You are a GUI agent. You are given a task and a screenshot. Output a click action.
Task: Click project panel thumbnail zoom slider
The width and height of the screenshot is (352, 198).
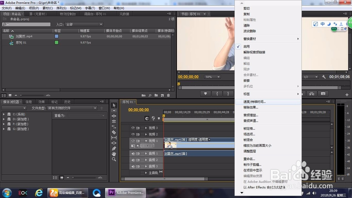point(32,95)
